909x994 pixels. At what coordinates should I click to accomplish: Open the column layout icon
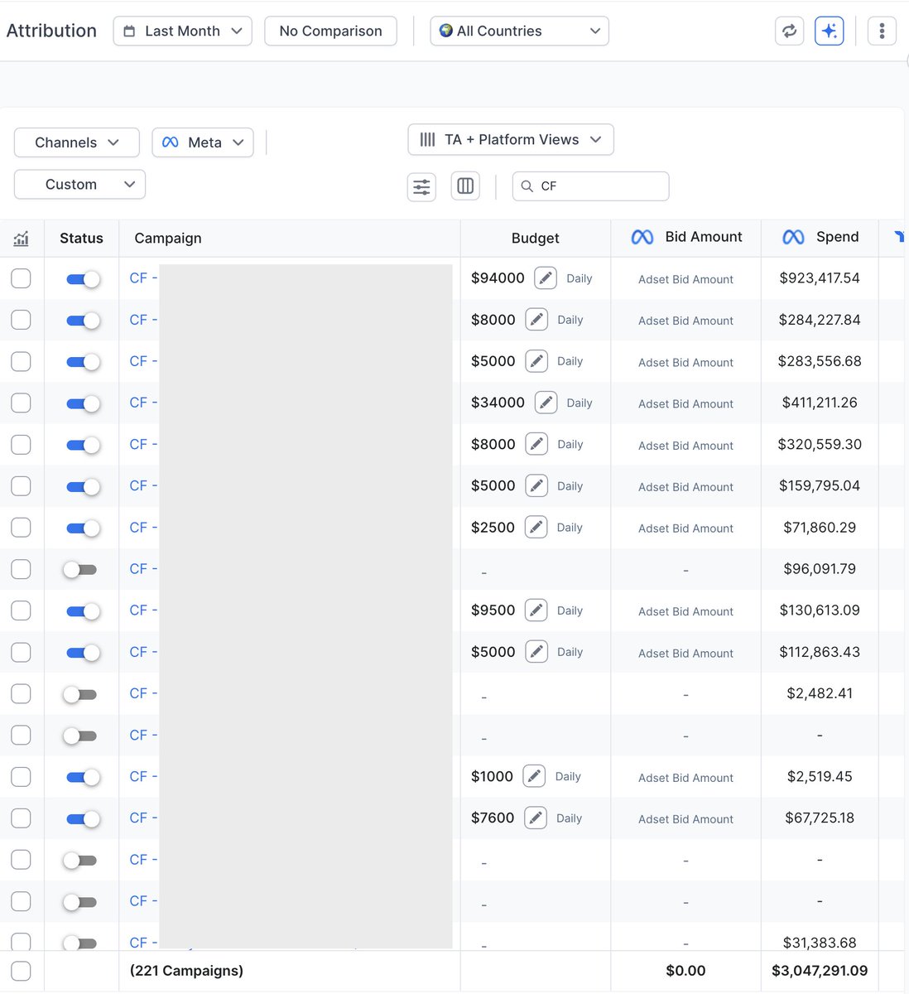tap(465, 186)
